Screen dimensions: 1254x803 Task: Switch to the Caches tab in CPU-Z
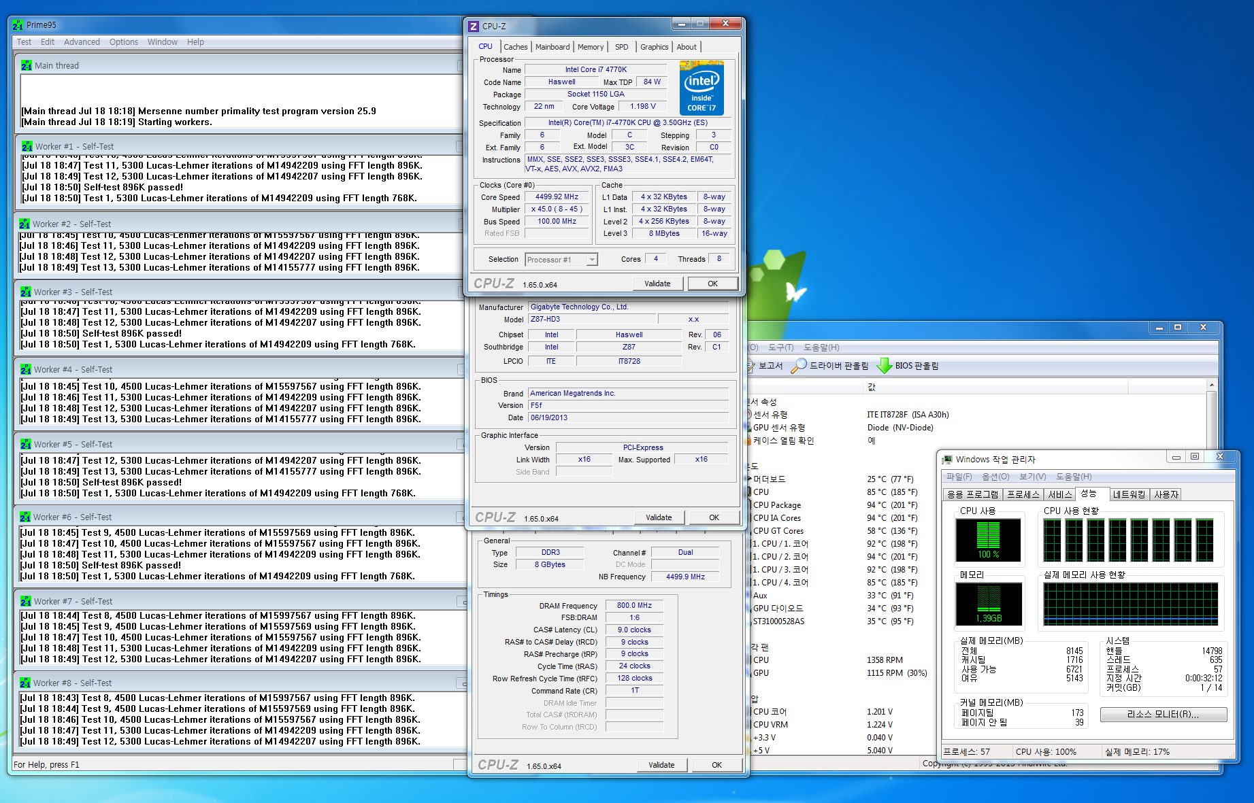pyautogui.click(x=515, y=47)
